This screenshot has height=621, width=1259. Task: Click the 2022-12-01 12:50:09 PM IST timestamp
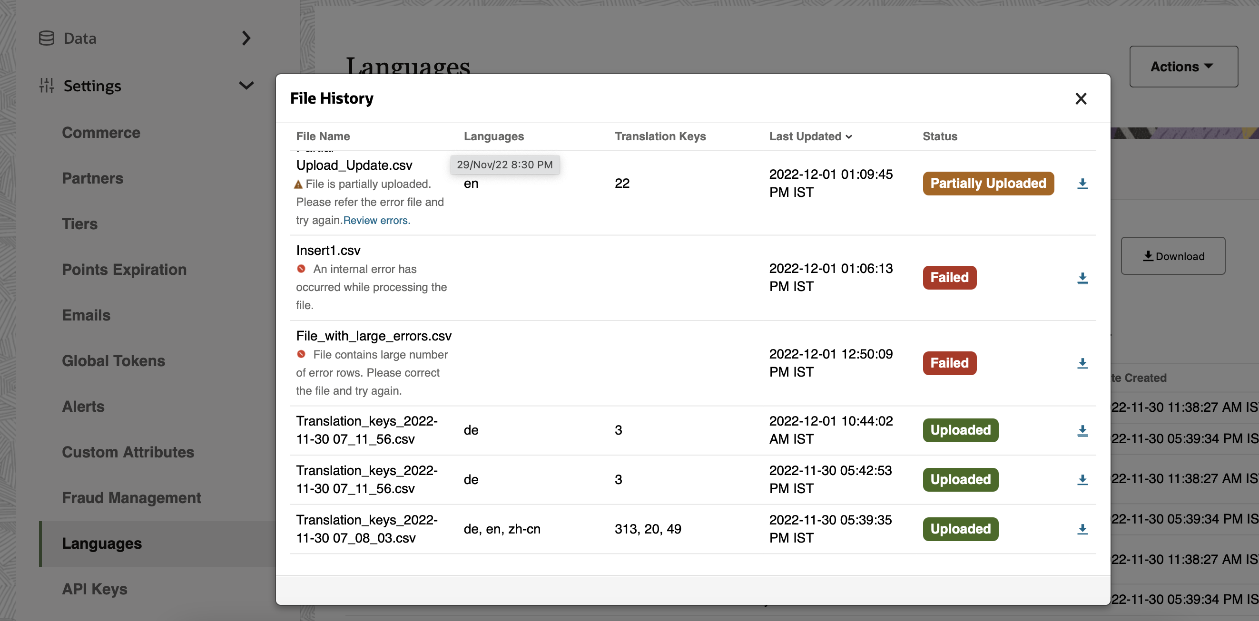pos(830,363)
